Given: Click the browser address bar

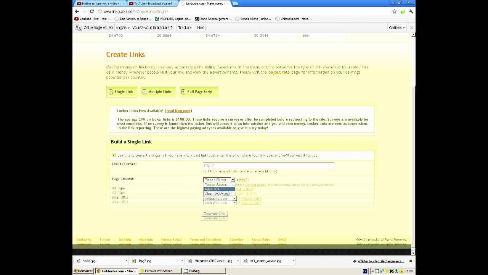Looking at the screenshot, I should point(244,11).
